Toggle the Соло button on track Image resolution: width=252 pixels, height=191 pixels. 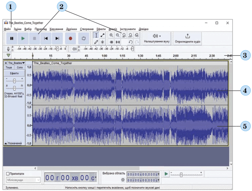(x=20, y=67)
